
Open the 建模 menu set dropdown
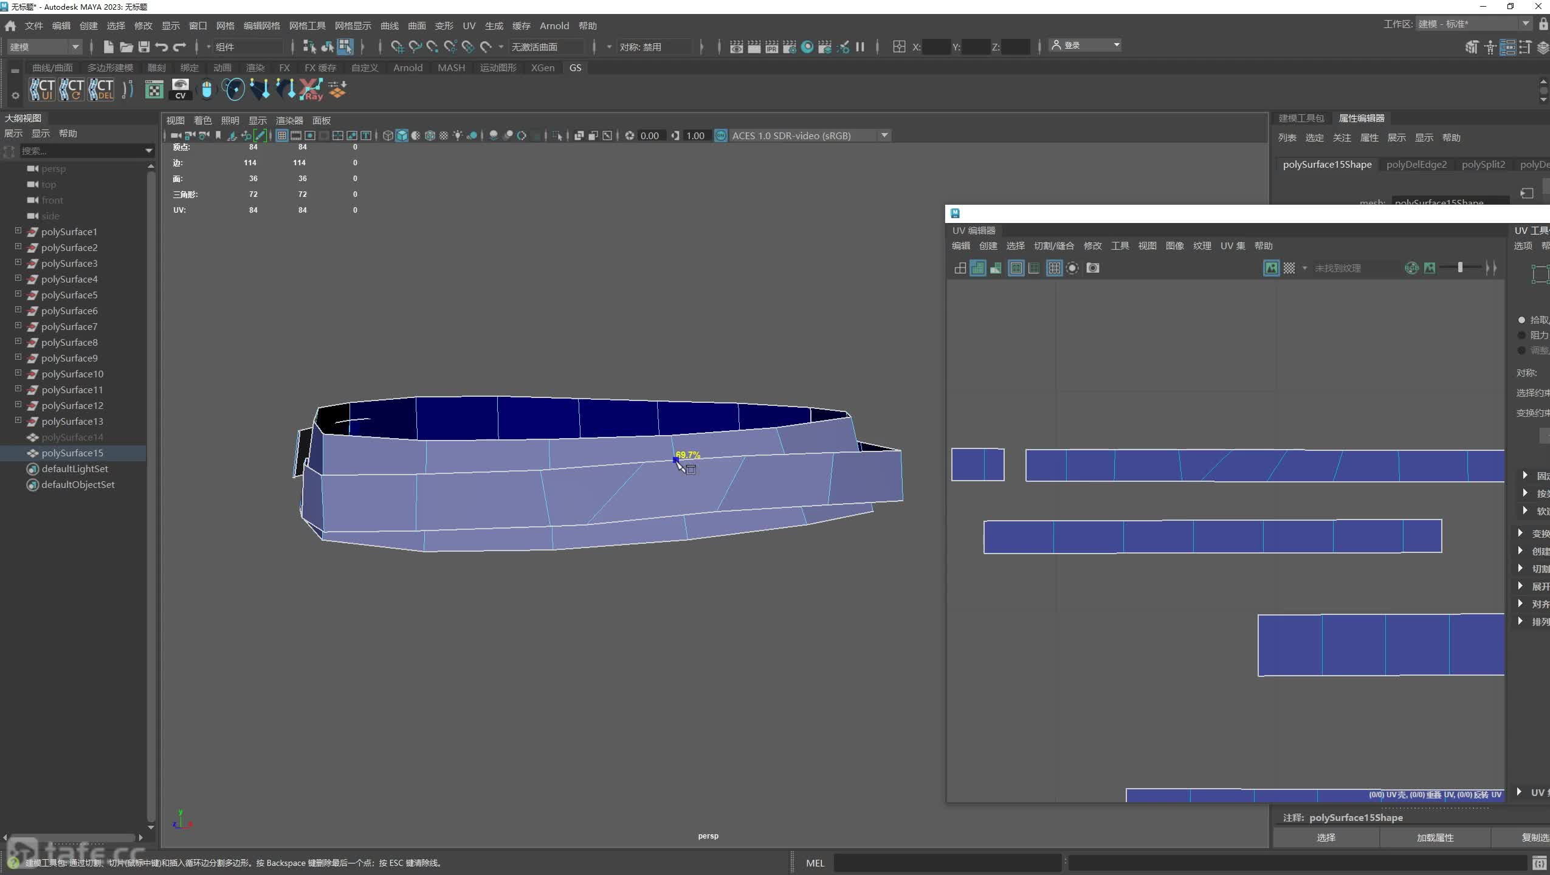44,47
